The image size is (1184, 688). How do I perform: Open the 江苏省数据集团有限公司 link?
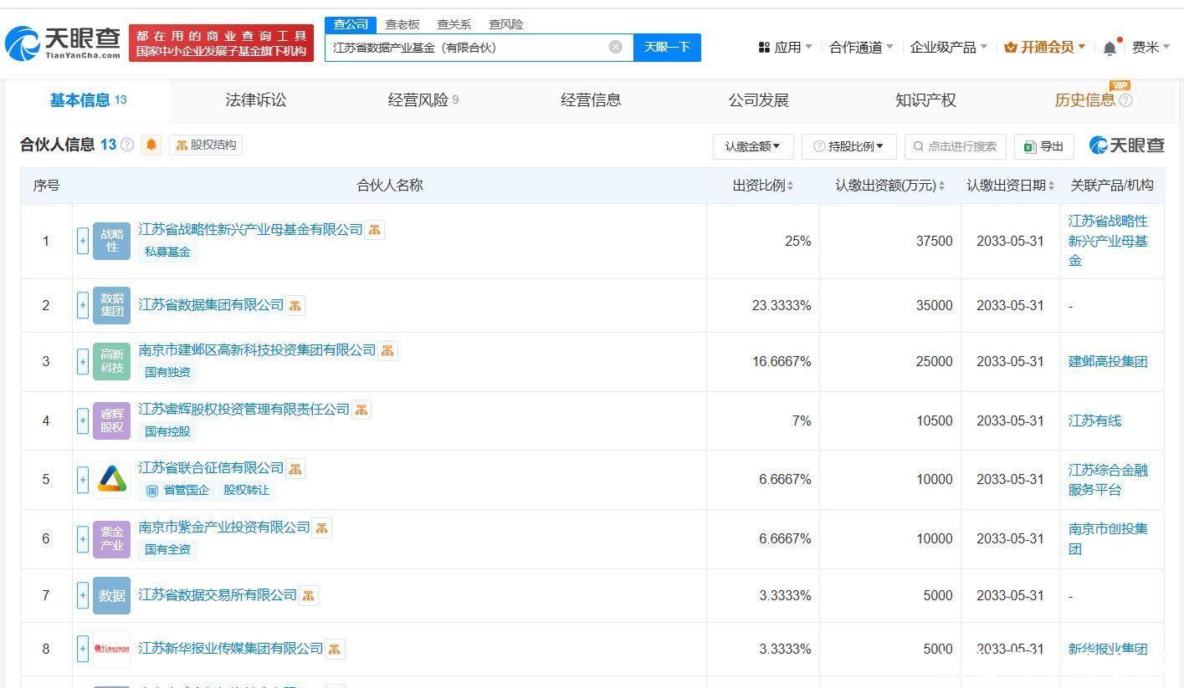coord(211,305)
